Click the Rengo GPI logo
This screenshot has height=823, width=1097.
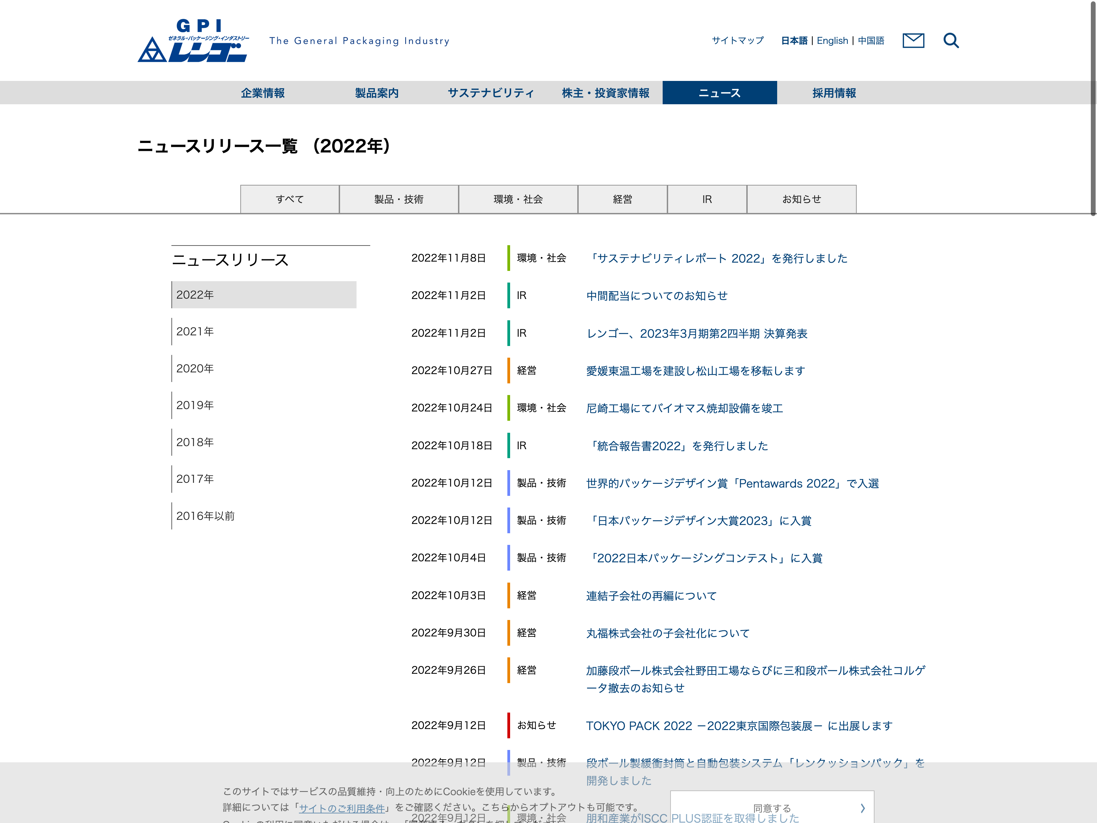pos(193,41)
